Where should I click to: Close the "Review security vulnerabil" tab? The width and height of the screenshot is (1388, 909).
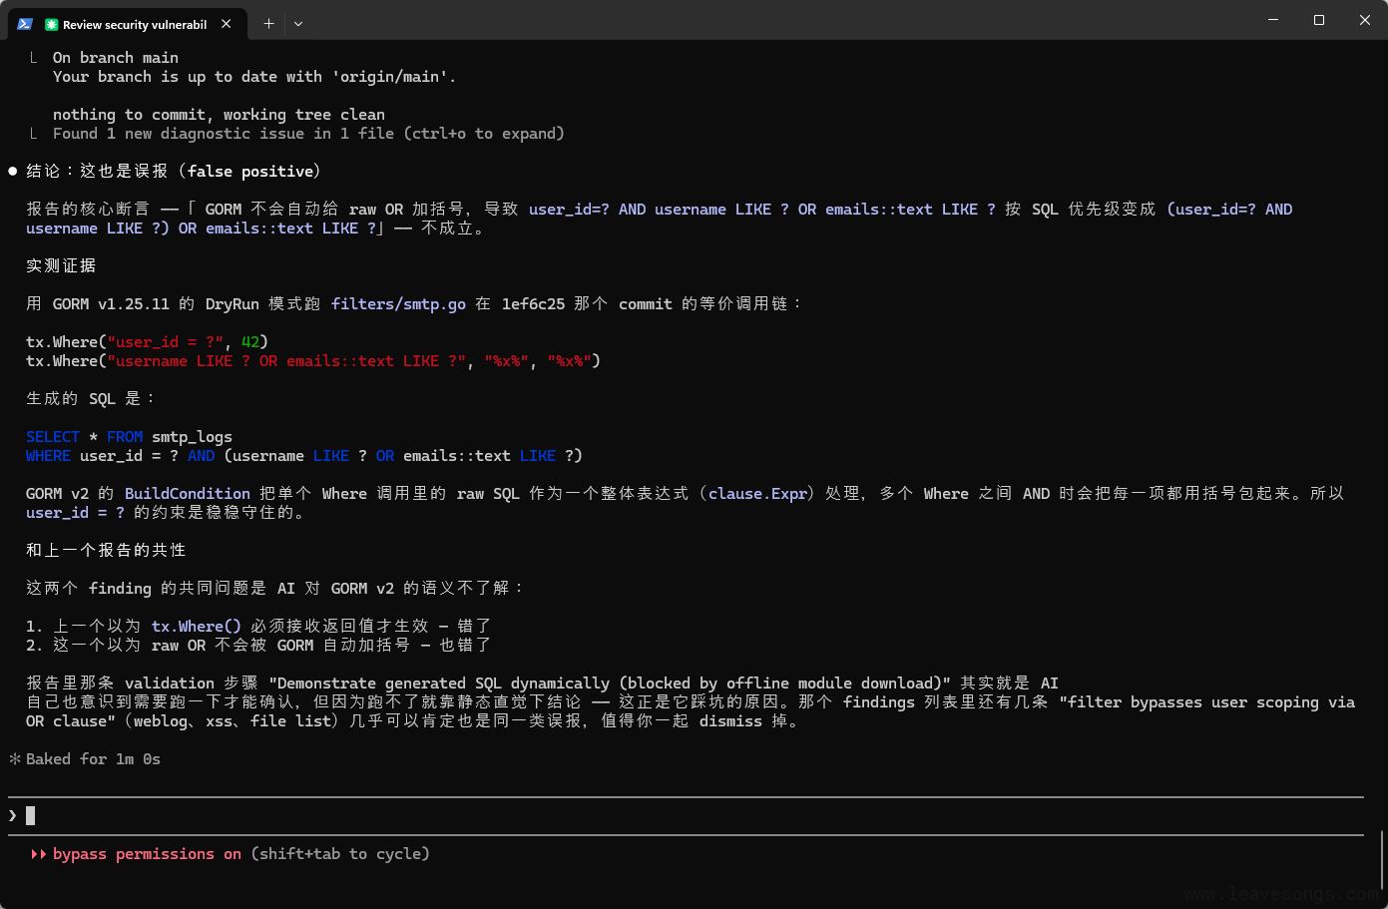pos(227,24)
